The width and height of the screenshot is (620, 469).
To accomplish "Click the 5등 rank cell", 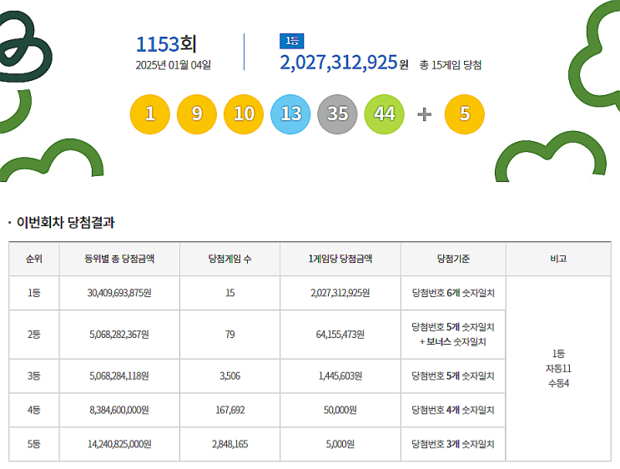I will click(x=34, y=444).
